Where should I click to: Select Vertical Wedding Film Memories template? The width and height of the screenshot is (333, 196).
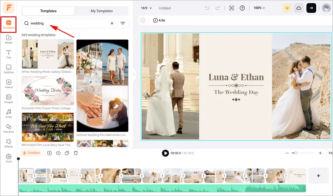pos(102,86)
